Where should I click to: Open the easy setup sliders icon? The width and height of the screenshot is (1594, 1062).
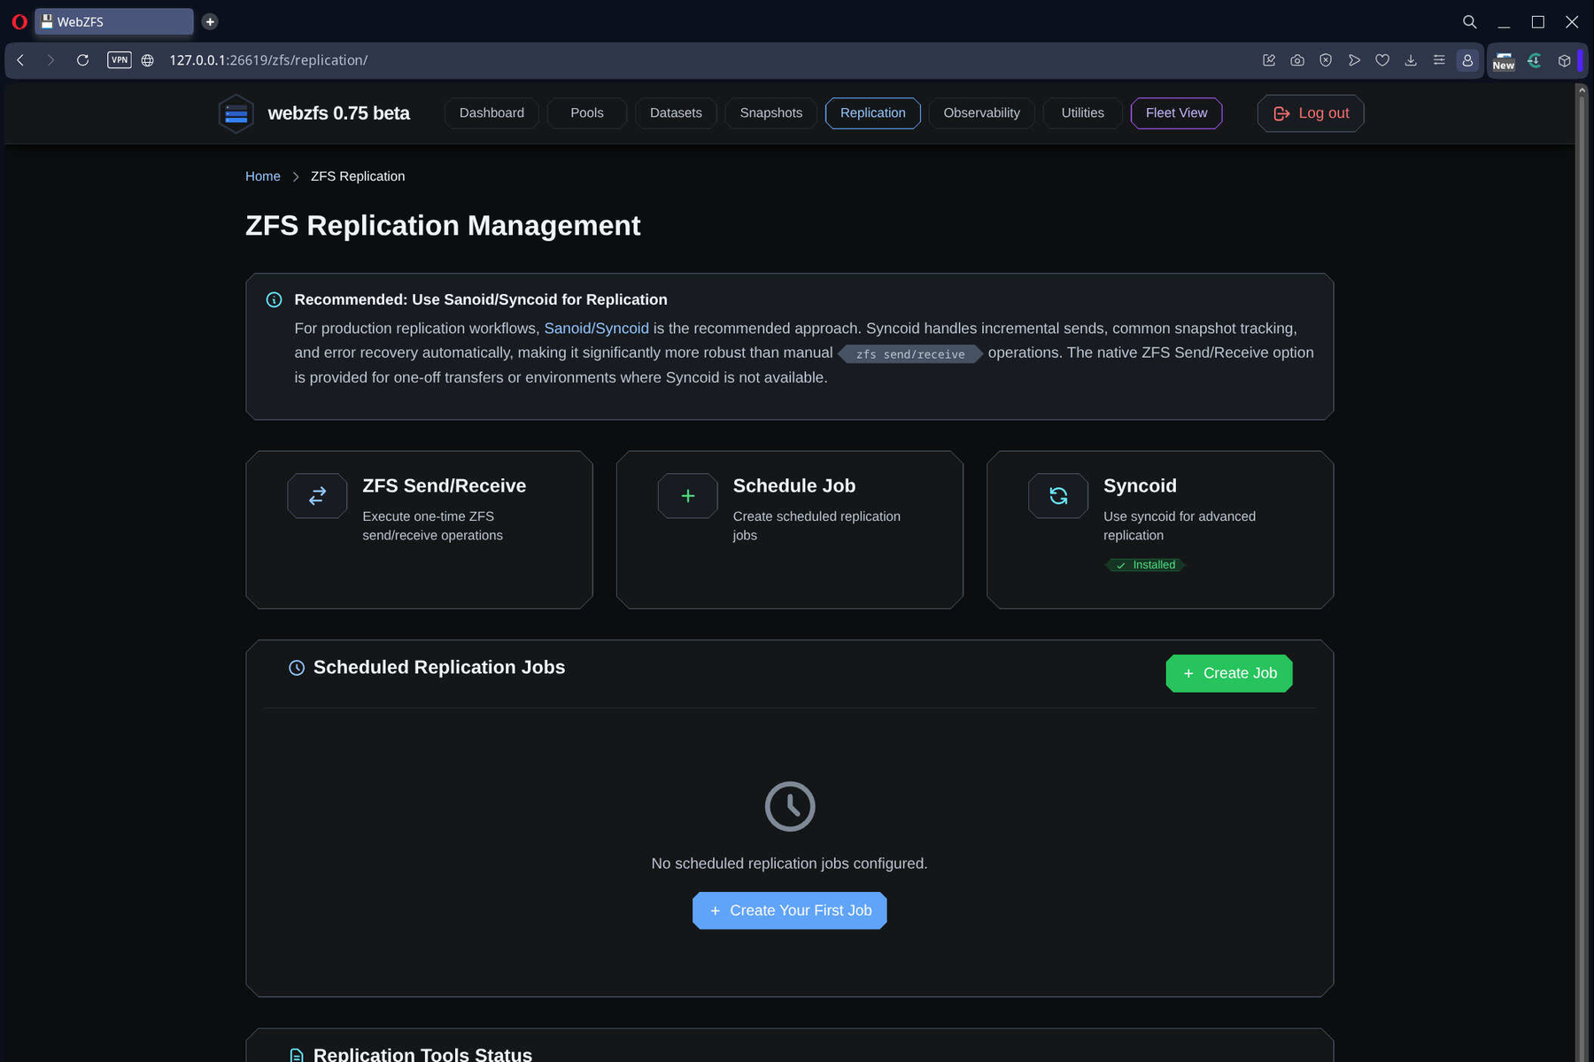click(x=1439, y=60)
